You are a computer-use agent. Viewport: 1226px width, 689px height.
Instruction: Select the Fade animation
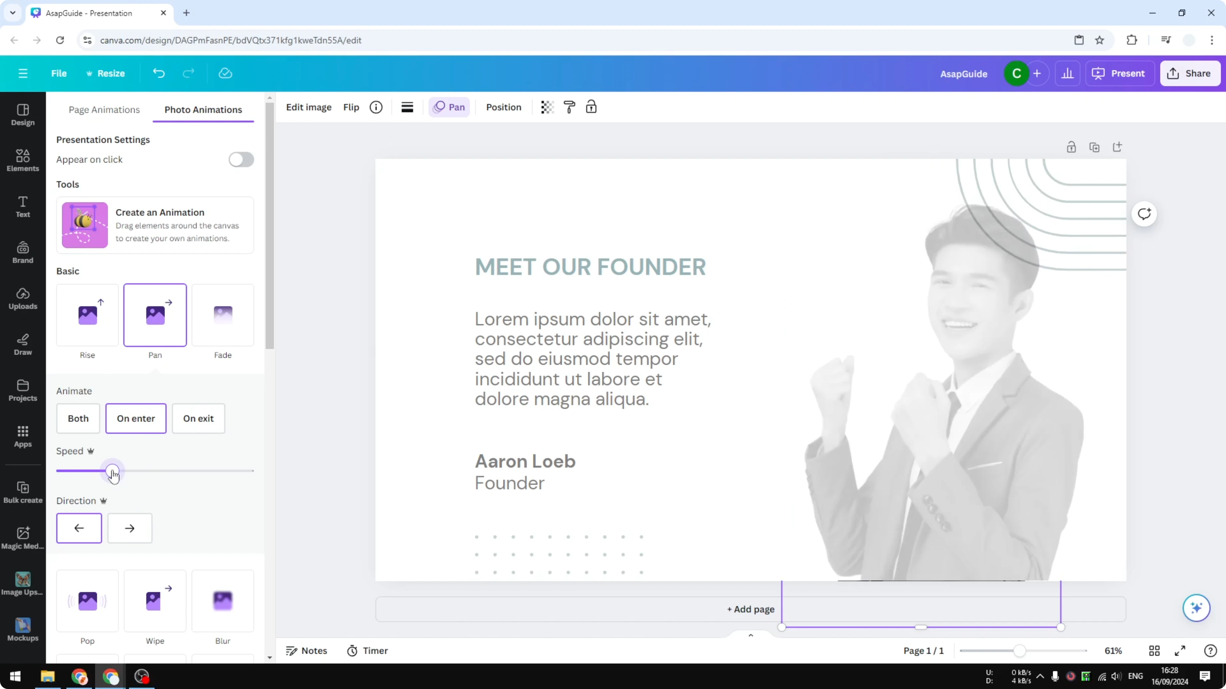[x=223, y=315]
